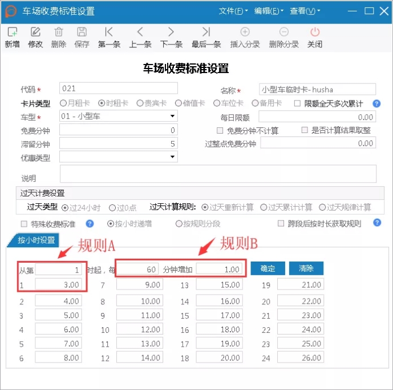Expand the 优惠类型 dropdown arrow
The image size is (393, 390).
point(172,156)
